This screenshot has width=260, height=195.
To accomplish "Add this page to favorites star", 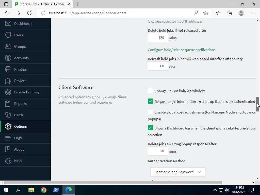I will (206, 13).
